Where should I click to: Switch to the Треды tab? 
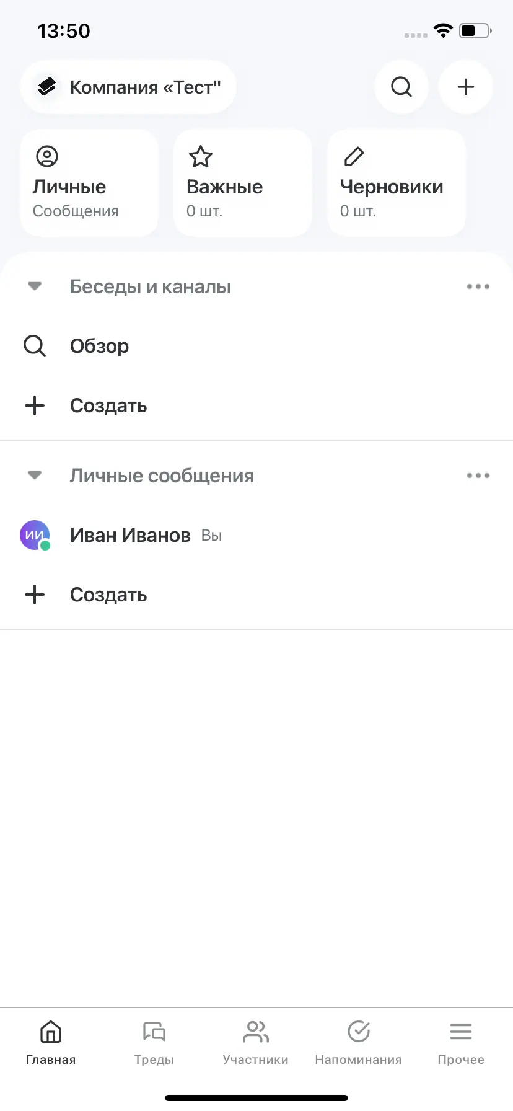pyautogui.click(x=154, y=1043)
